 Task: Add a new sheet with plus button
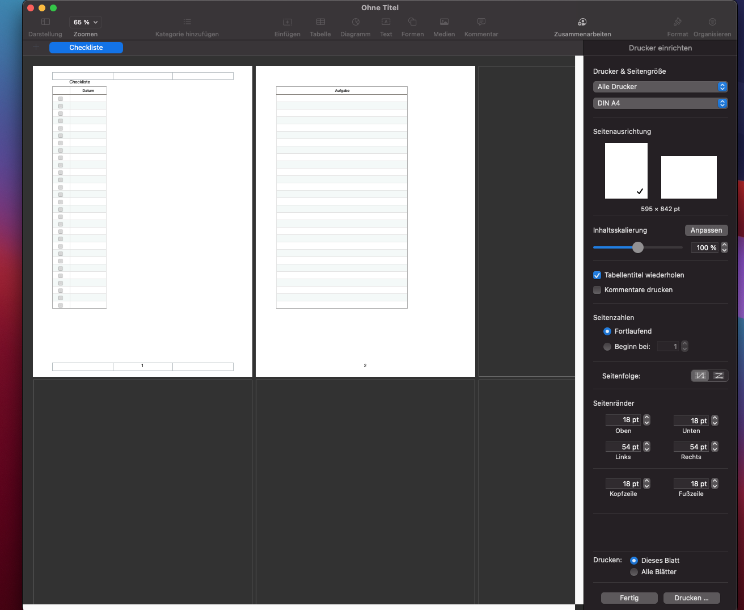pos(36,48)
